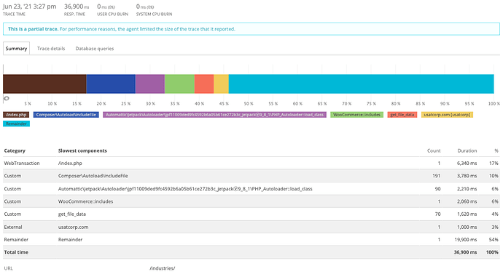This screenshot has width=503, height=274.
Task: Click the Remainder legend label
Action: (16, 124)
